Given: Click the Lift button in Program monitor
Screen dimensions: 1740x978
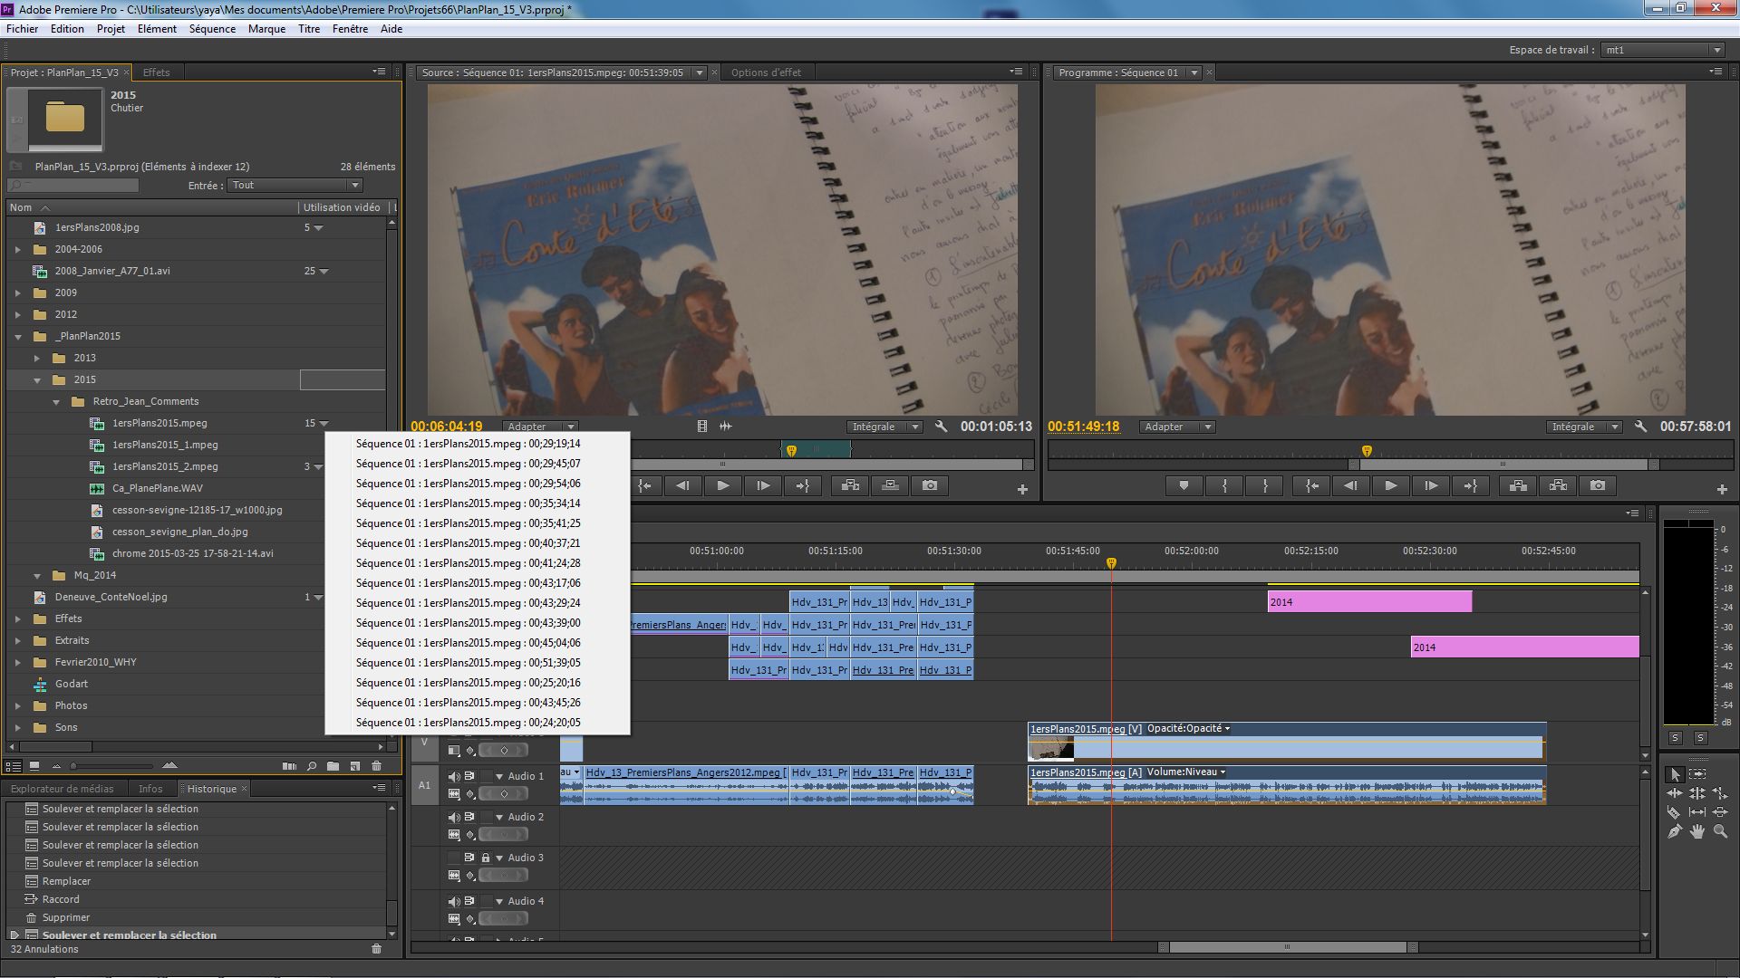Looking at the screenshot, I should click(1518, 485).
